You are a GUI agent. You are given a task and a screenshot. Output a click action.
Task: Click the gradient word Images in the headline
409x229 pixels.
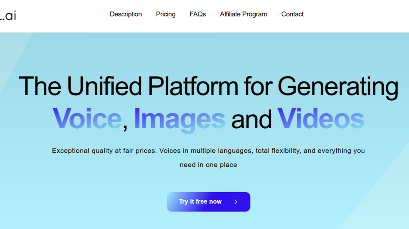(180, 118)
